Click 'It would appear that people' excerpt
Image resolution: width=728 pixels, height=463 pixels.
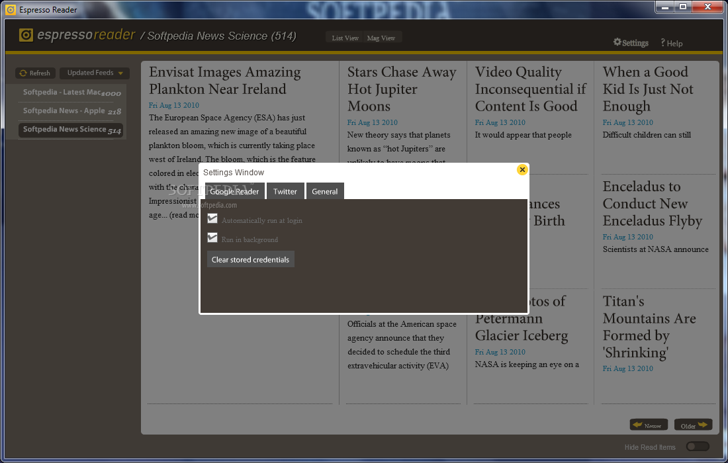523,134
